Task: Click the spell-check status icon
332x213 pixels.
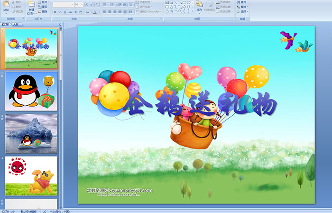Action: [45, 211]
